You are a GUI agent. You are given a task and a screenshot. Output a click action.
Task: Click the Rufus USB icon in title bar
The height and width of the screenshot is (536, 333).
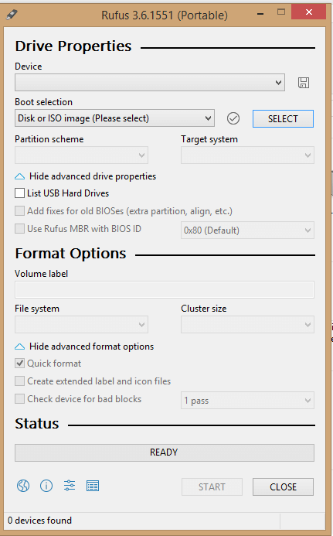point(12,15)
